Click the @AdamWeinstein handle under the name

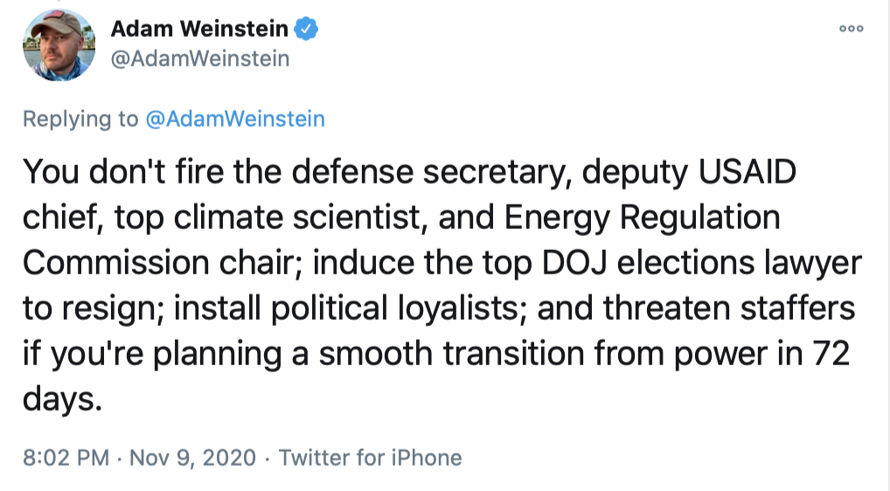[199, 59]
